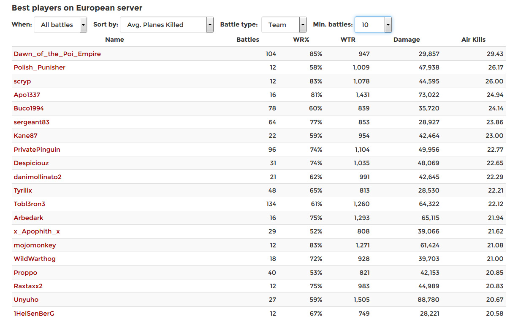Image resolution: width=518 pixels, height=330 pixels.
Task: Click the Damage column header
Action: pos(407,40)
